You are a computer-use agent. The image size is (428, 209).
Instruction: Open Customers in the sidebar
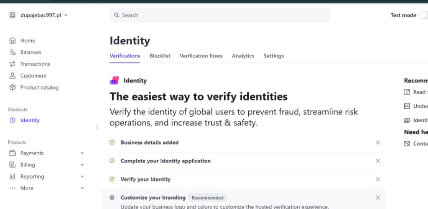tap(33, 76)
